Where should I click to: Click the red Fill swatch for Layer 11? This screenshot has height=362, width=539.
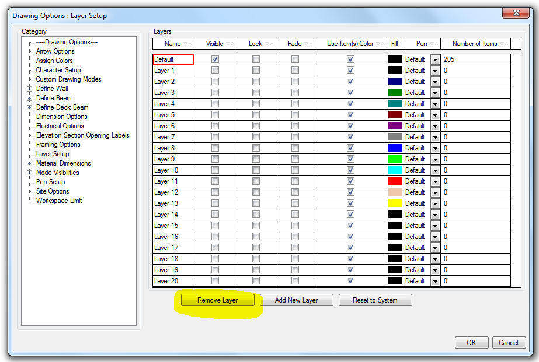click(395, 181)
